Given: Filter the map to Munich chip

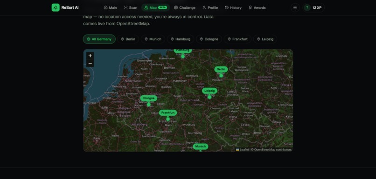Looking at the screenshot, I should point(153,39).
